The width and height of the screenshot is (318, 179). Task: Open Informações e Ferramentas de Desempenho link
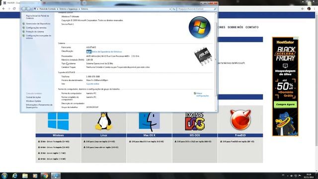pyautogui.click(x=39, y=106)
